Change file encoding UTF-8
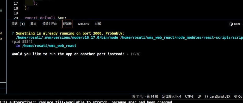 coord(189,97)
